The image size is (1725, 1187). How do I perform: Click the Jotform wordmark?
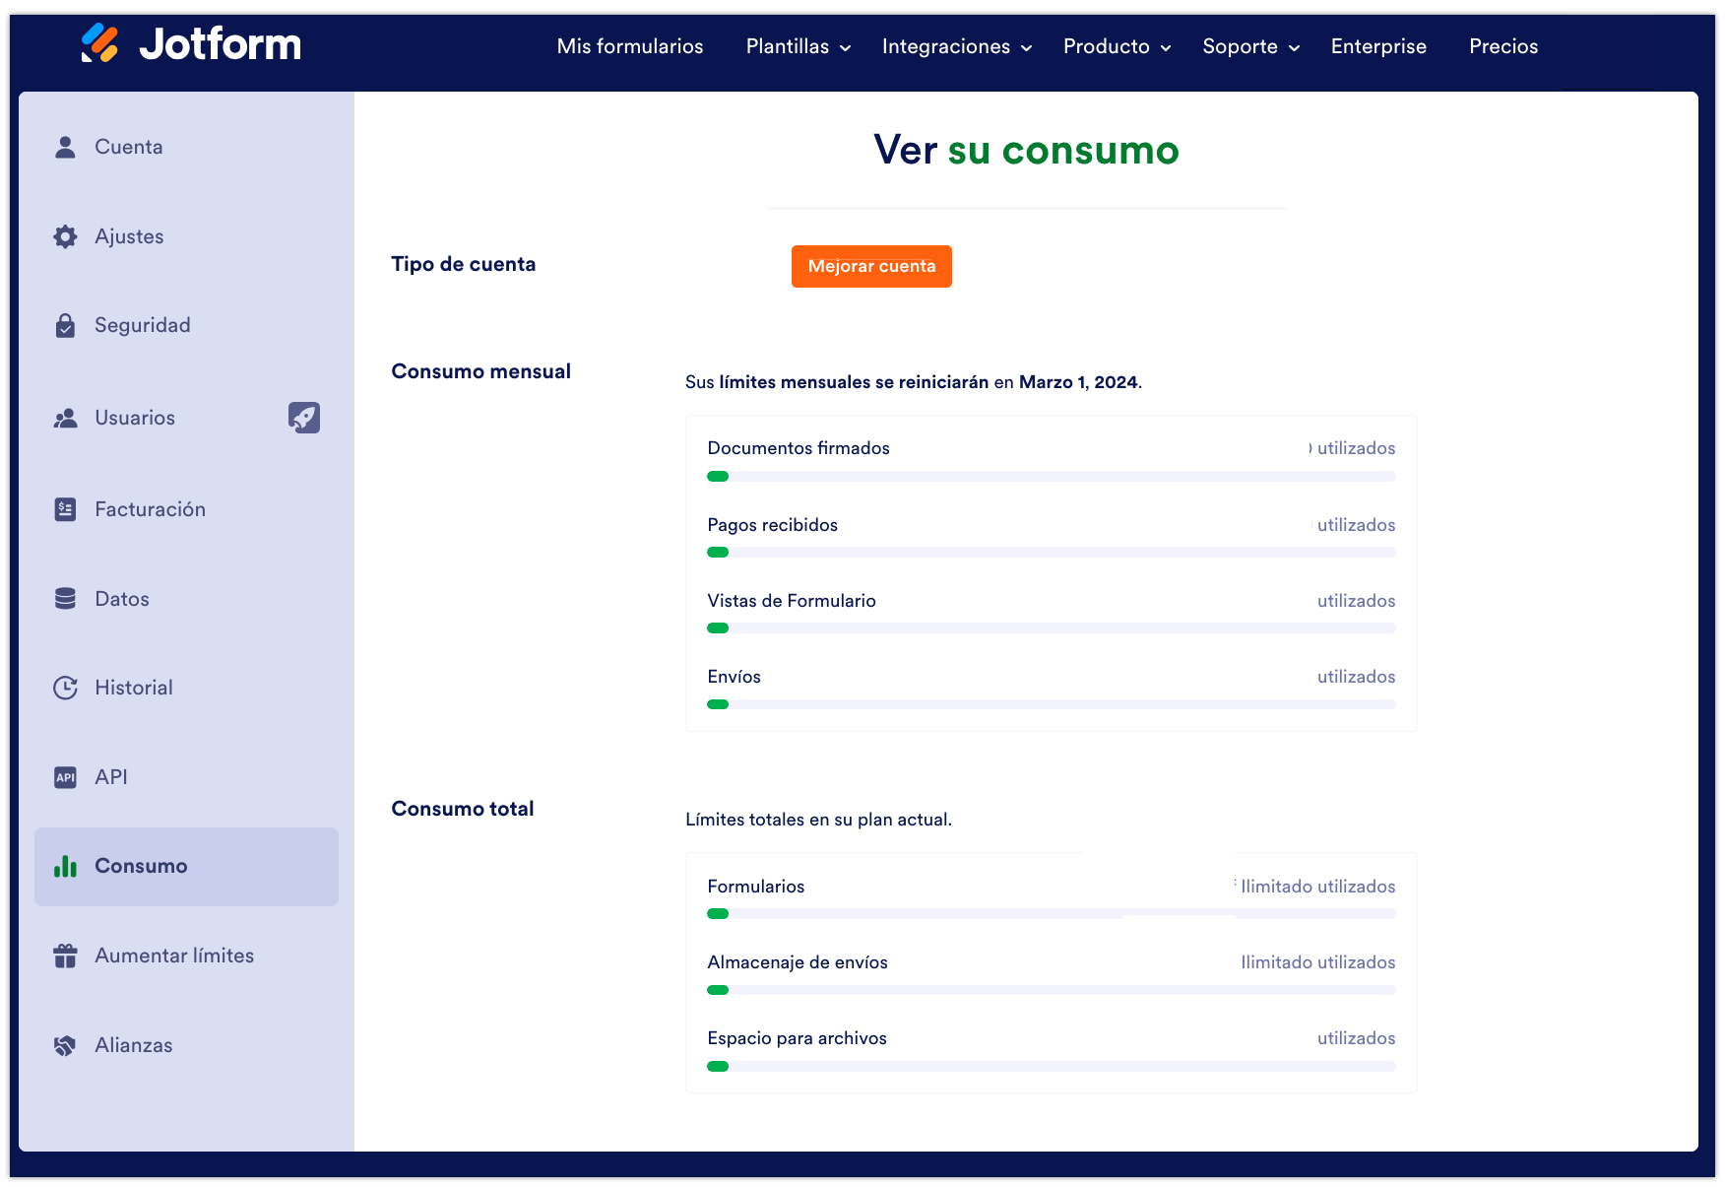(221, 44)
